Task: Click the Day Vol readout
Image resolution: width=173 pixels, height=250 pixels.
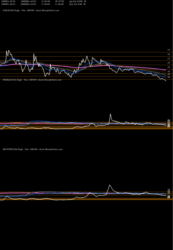Action: click(78, 4)
